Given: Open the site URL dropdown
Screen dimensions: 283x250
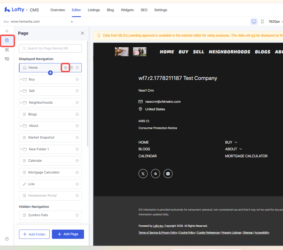Looking at the screenshot, I should (x=72, y=22).
